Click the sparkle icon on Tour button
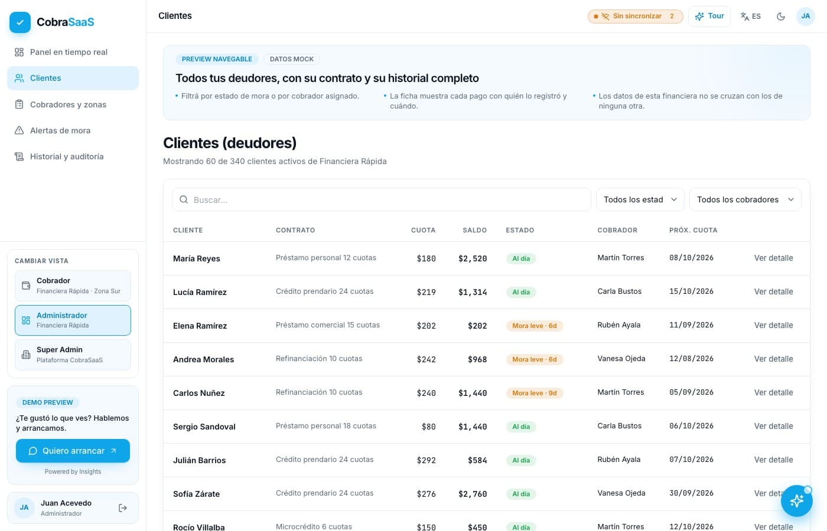Screen dimensions: 827x531 click(699, 17)
